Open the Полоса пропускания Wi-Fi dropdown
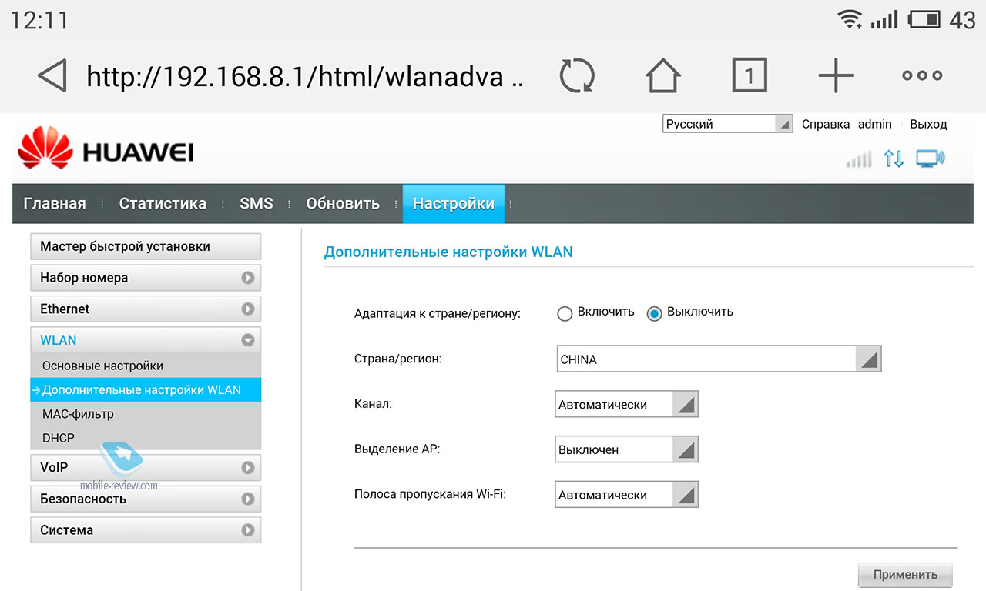 (x=625, y=495)
